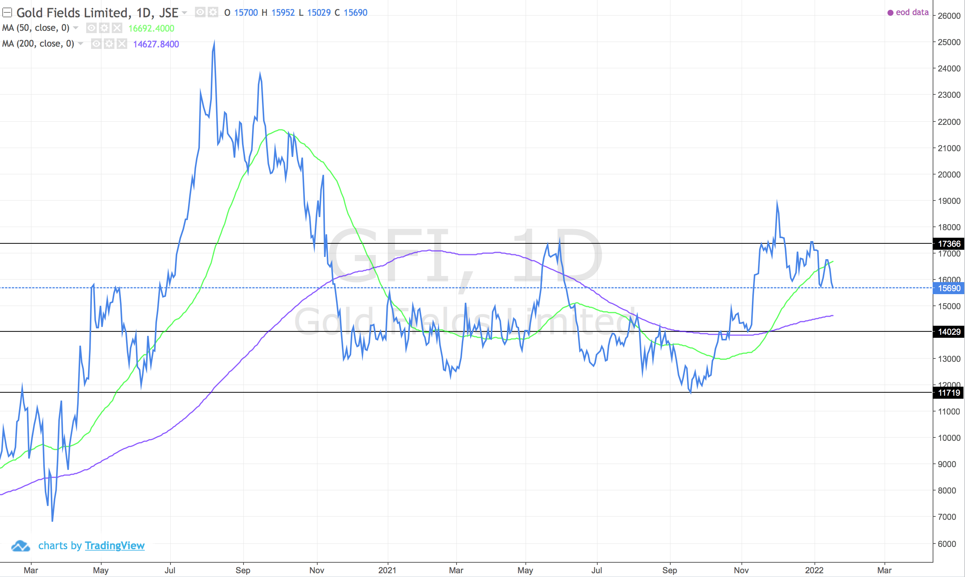Hide the MA 200 indicator with eye icon
Screen dimensions: 965x577
click(x=96, y=44)
